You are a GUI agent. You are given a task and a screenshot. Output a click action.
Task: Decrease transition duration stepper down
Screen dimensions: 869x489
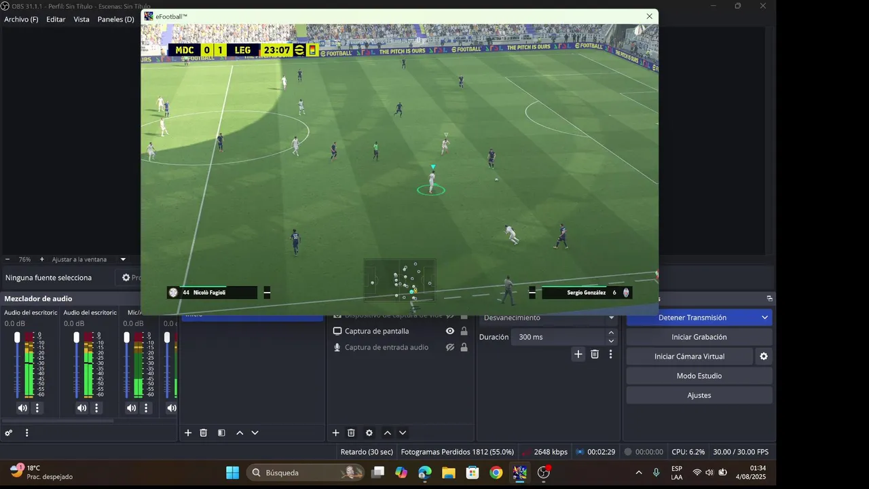[x=611, y=341]
